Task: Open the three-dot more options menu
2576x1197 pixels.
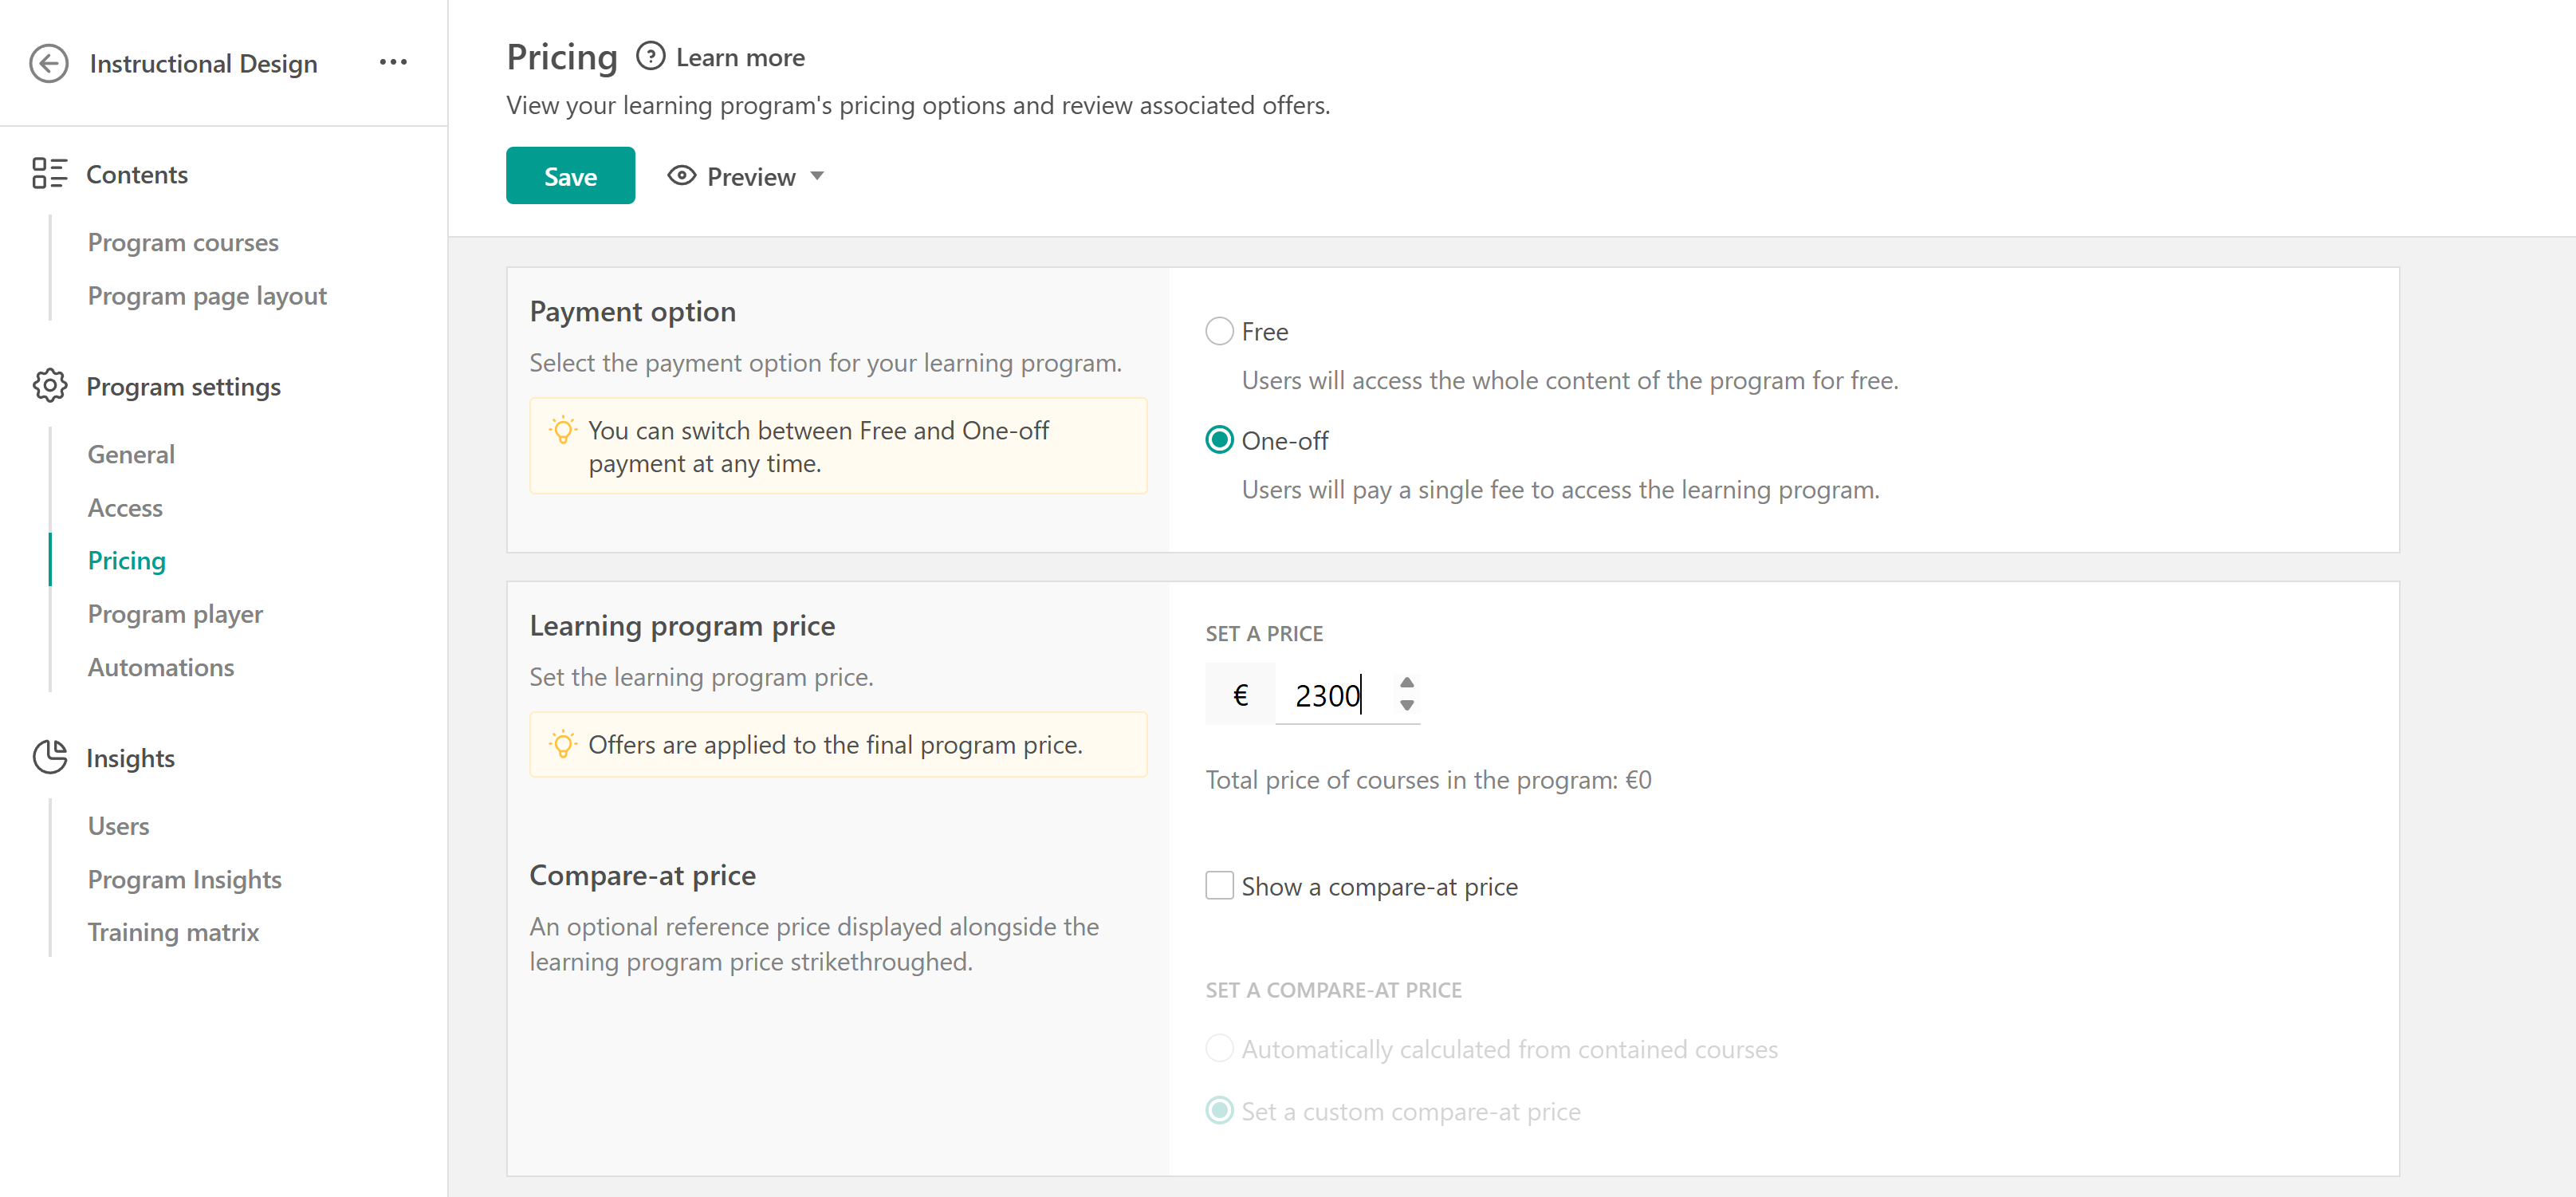Action: click(393, 62)
